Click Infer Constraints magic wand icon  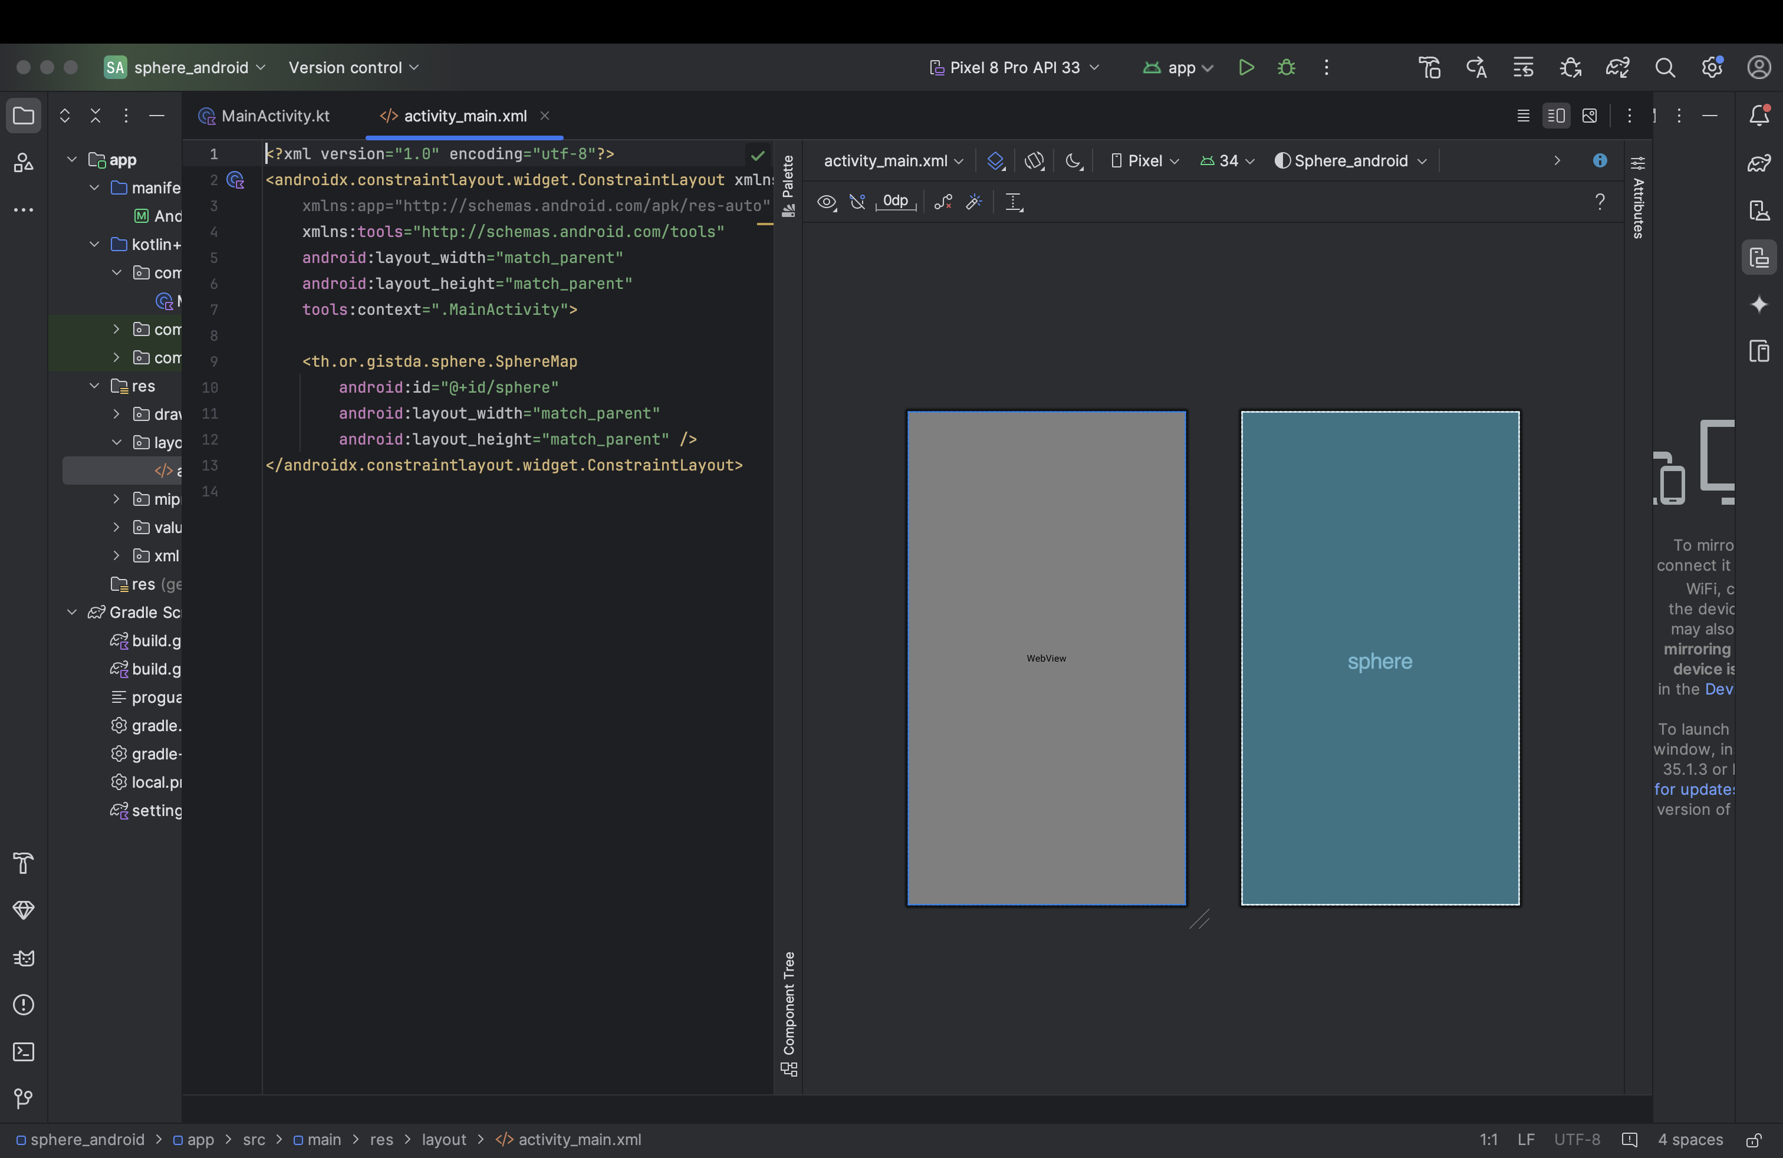[x=974, y=202]
